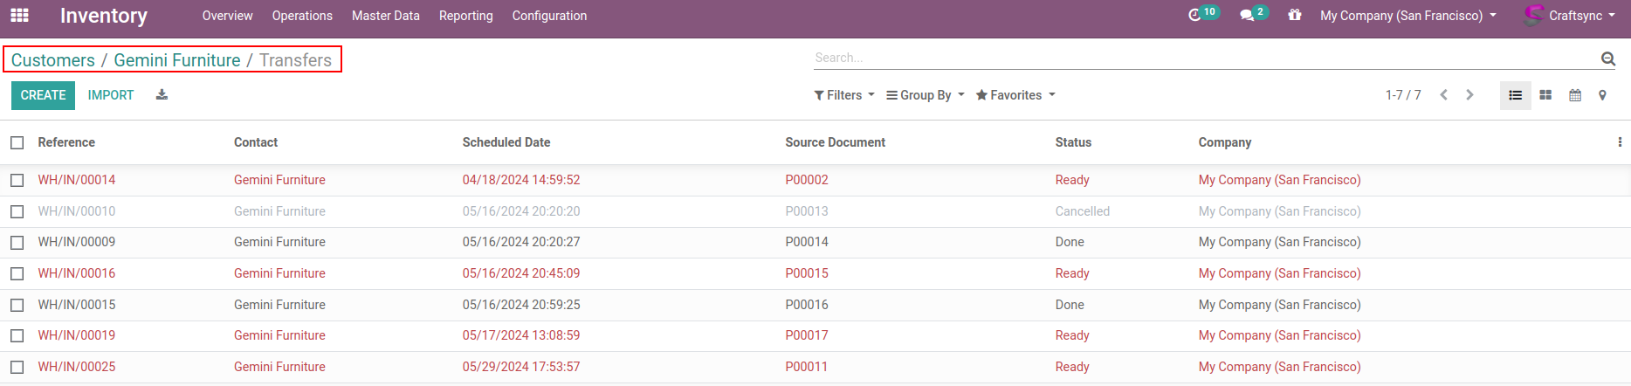This screenshot has width=1631, height=386.
Task: Open the Reporting menu
Action: (x=465, y=16)
